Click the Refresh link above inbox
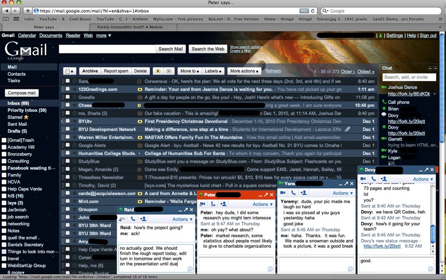The width and height of the screenshot is (446, 280). click(273, 71)
